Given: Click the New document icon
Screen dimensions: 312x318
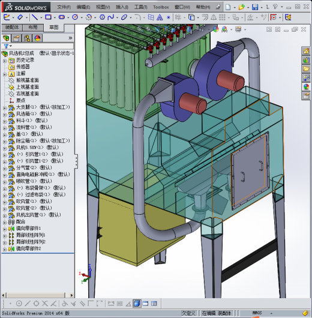Looking at the screenshot, I should coord(228,7).
